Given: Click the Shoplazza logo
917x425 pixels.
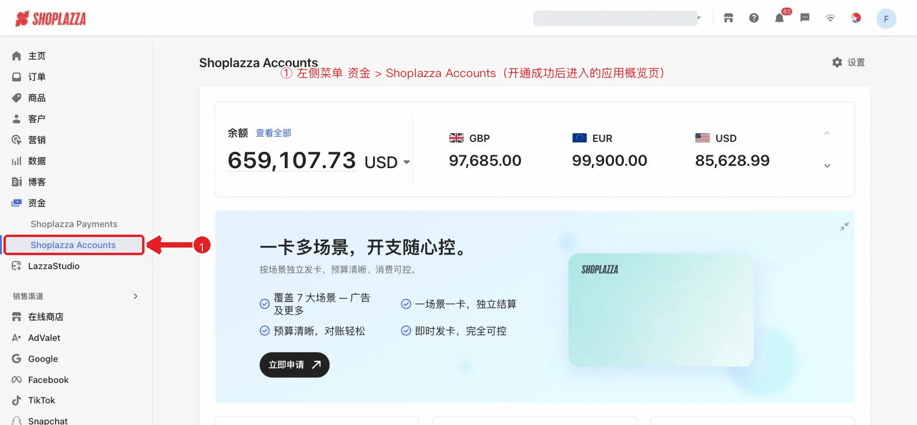Looking at the screenshot, I should (x=50, y=19).
